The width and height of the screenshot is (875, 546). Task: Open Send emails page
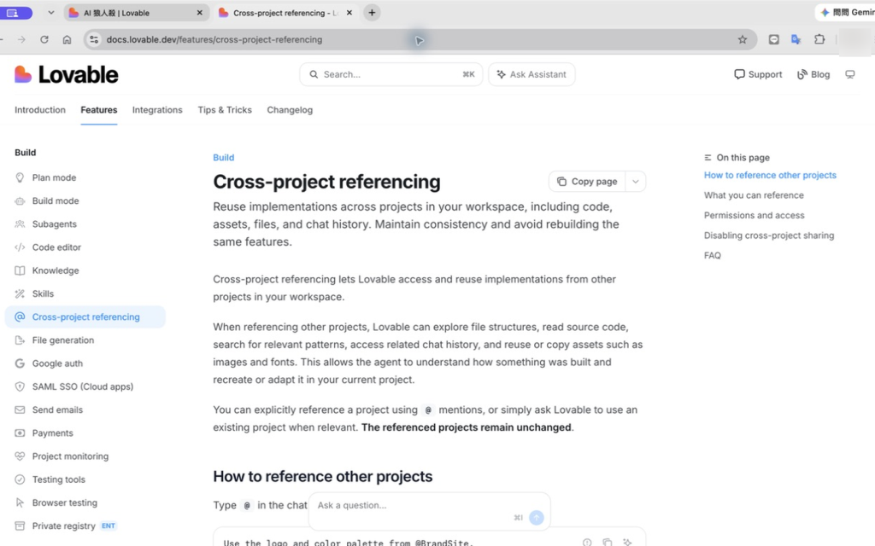tap(57, 410)
